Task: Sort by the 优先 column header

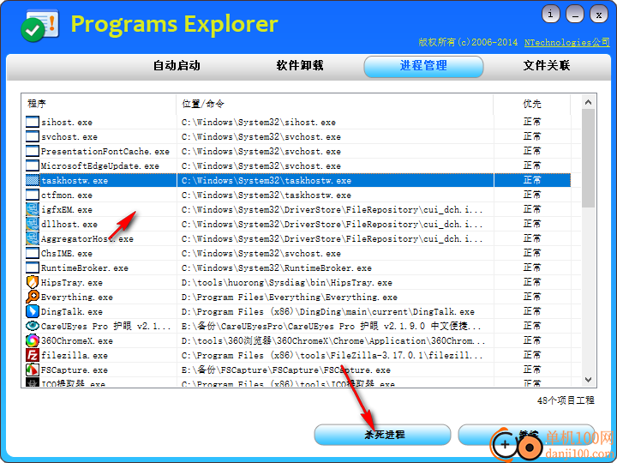Action: (532, 104)
